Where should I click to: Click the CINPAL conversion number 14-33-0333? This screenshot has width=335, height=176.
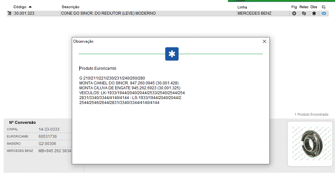pos(49,129)
